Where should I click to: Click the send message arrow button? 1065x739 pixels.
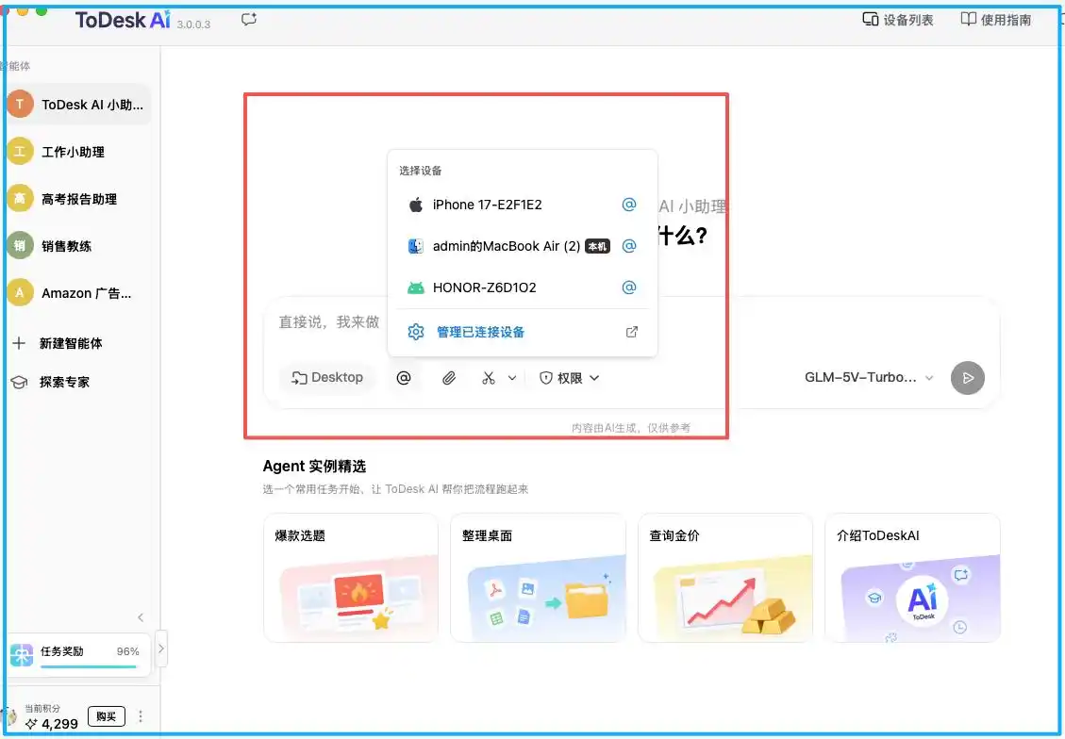(x=968, y=378)
